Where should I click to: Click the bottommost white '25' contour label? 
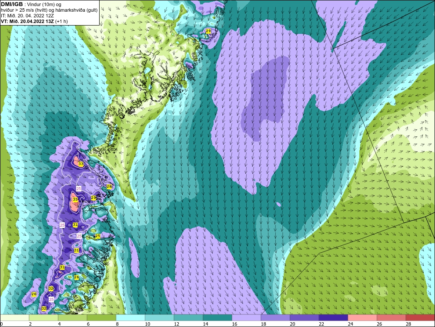coord(51,300)
